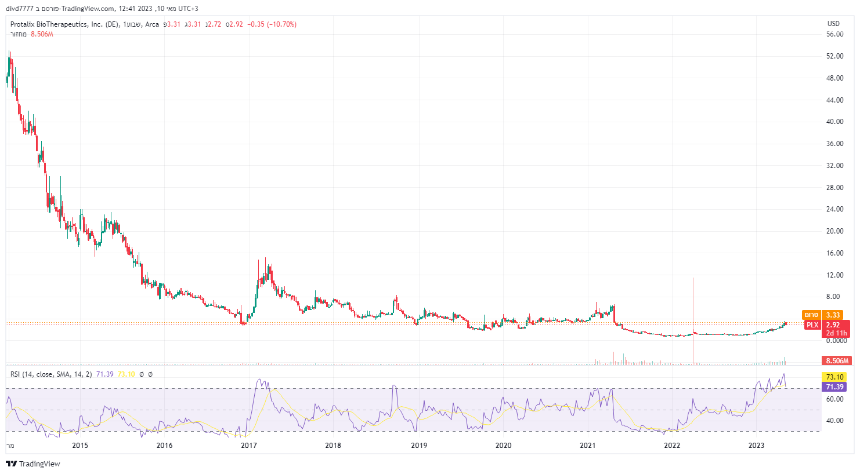Click the 48.00 price axis value
The width and height of the screenshot is (860, 474).
pos(835,78)
